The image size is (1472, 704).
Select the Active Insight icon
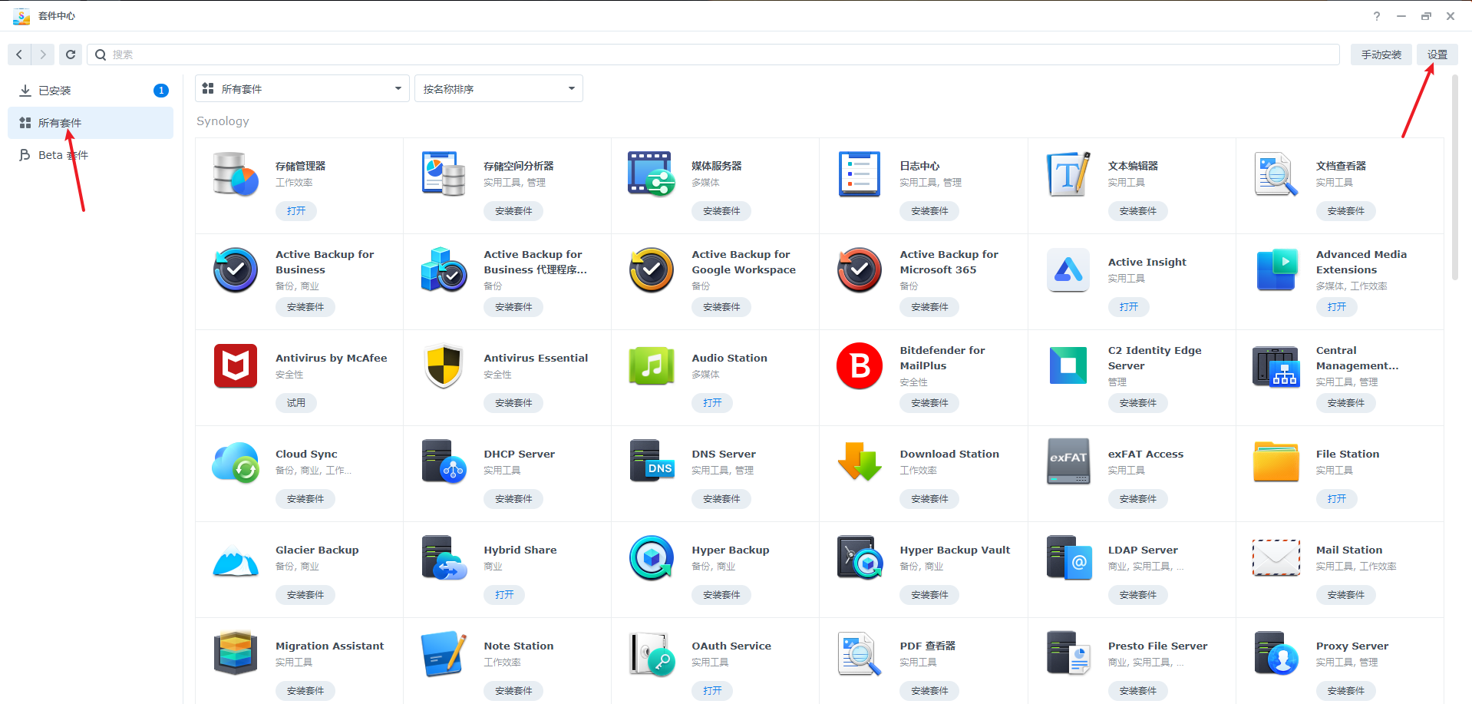click(x=1068, y=269)
